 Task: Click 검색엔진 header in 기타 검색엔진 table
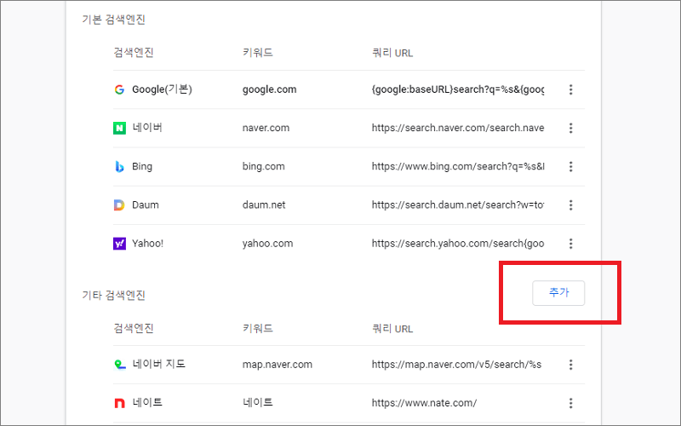pyautogui.click(x=134, y=328)
